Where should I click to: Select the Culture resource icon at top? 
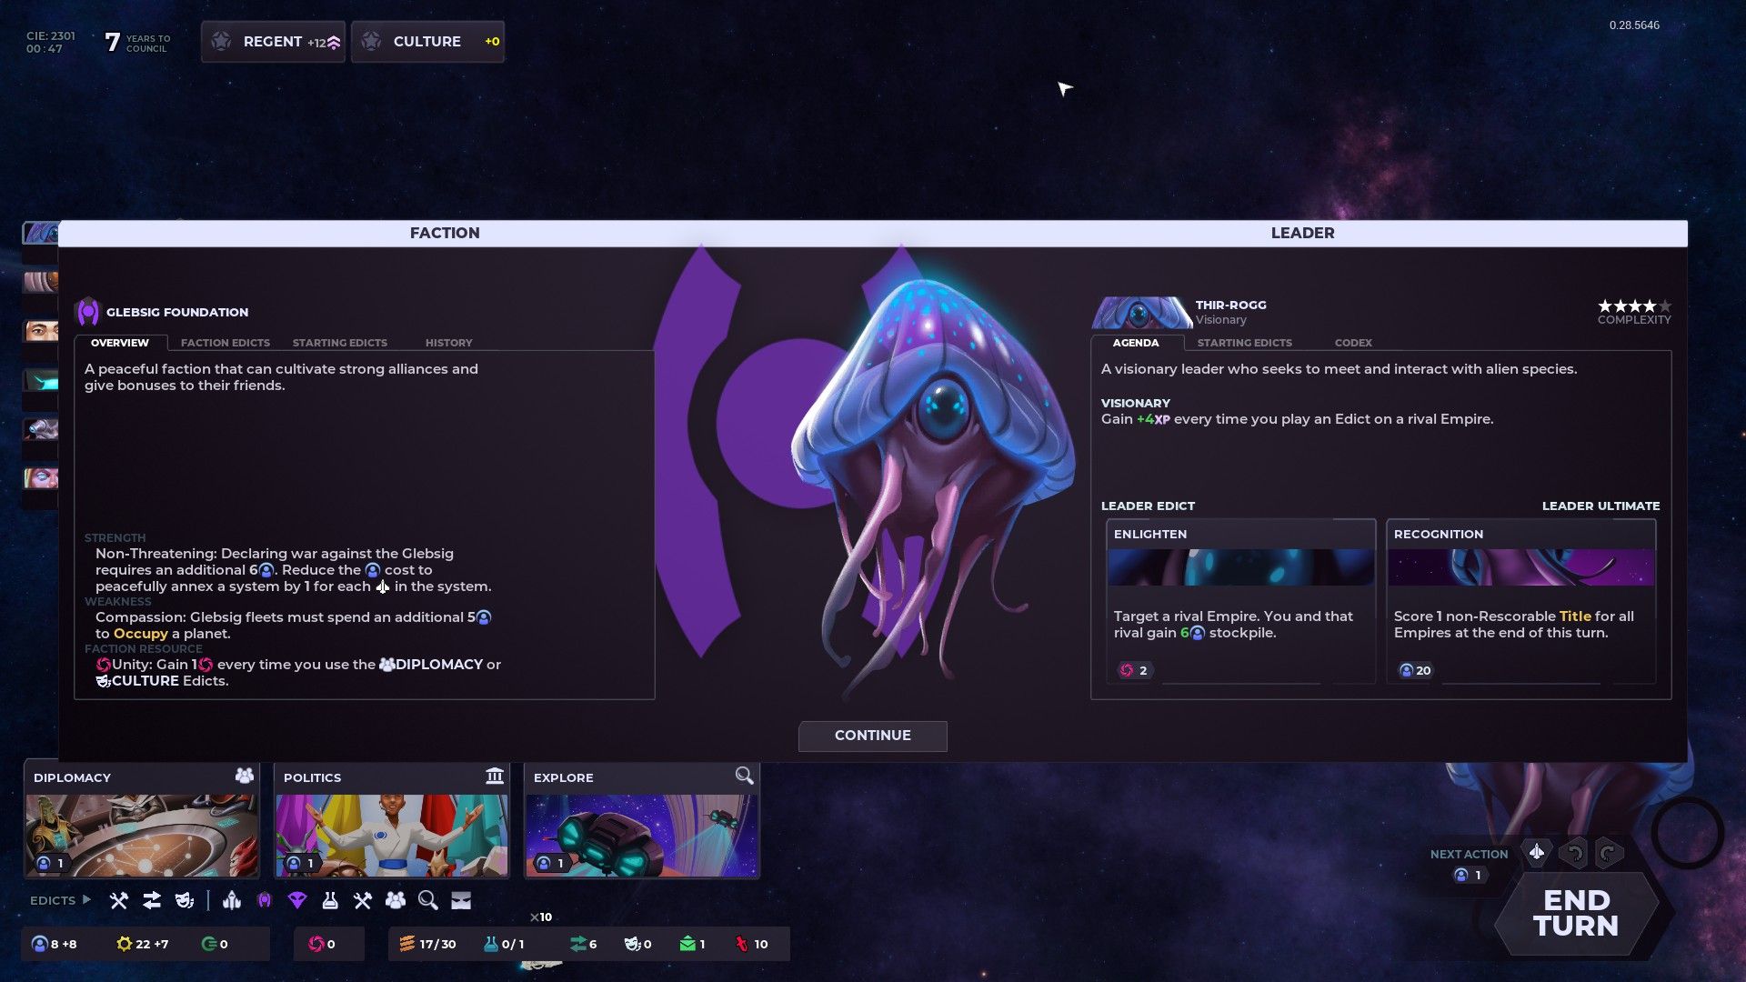(373, 41)
